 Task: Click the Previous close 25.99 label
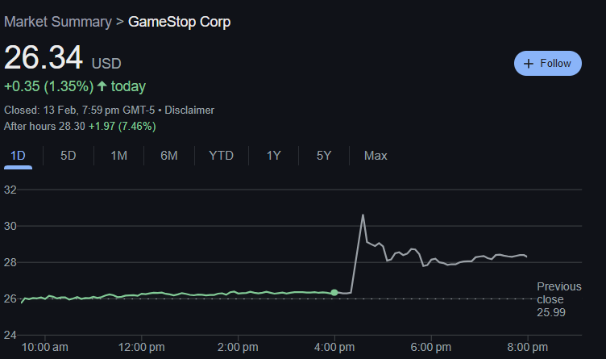[558, 299]
